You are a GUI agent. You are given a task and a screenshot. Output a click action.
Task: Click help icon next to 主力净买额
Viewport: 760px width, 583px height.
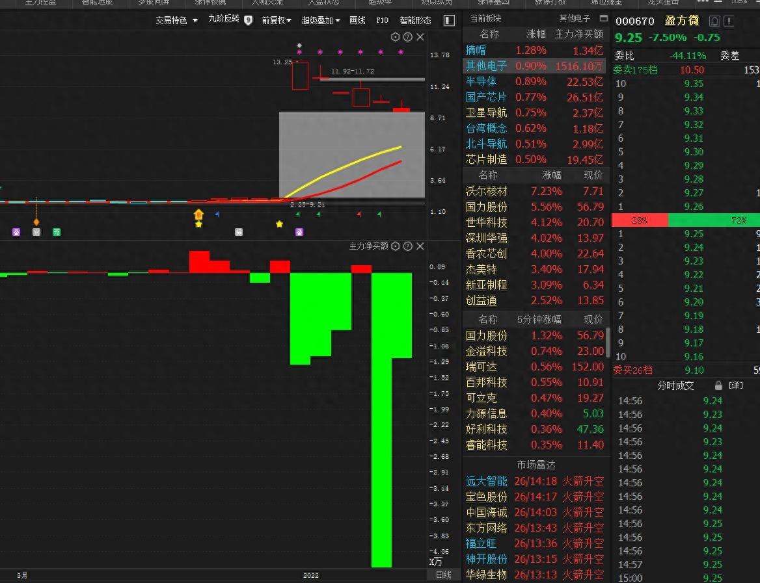click(x=407, y=246)
